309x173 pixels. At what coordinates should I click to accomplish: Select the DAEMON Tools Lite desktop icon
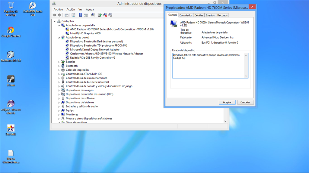click(x=33, y=9)
